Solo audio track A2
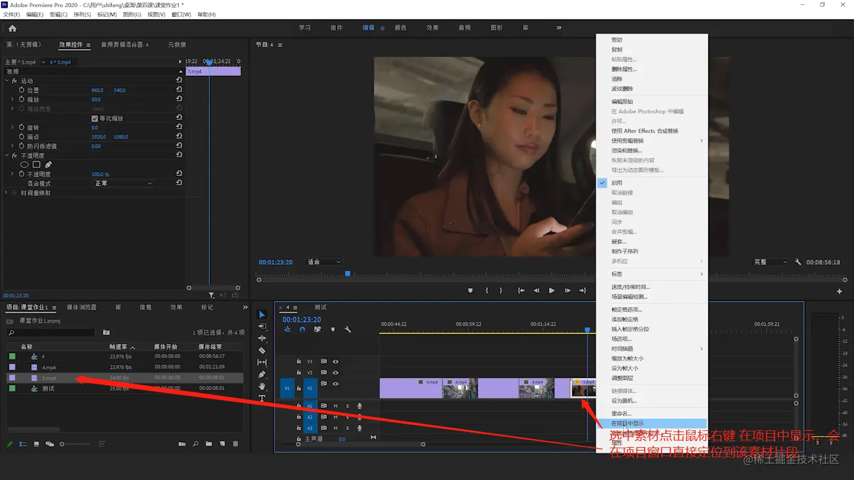The width and height of the screenshot is (854, 480). (x=347, y=417)
